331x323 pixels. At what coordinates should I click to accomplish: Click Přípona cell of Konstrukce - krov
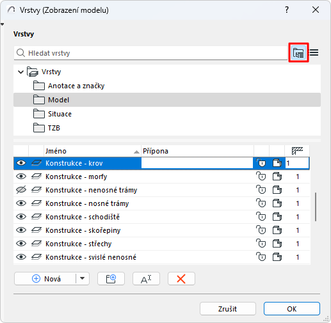197,163
